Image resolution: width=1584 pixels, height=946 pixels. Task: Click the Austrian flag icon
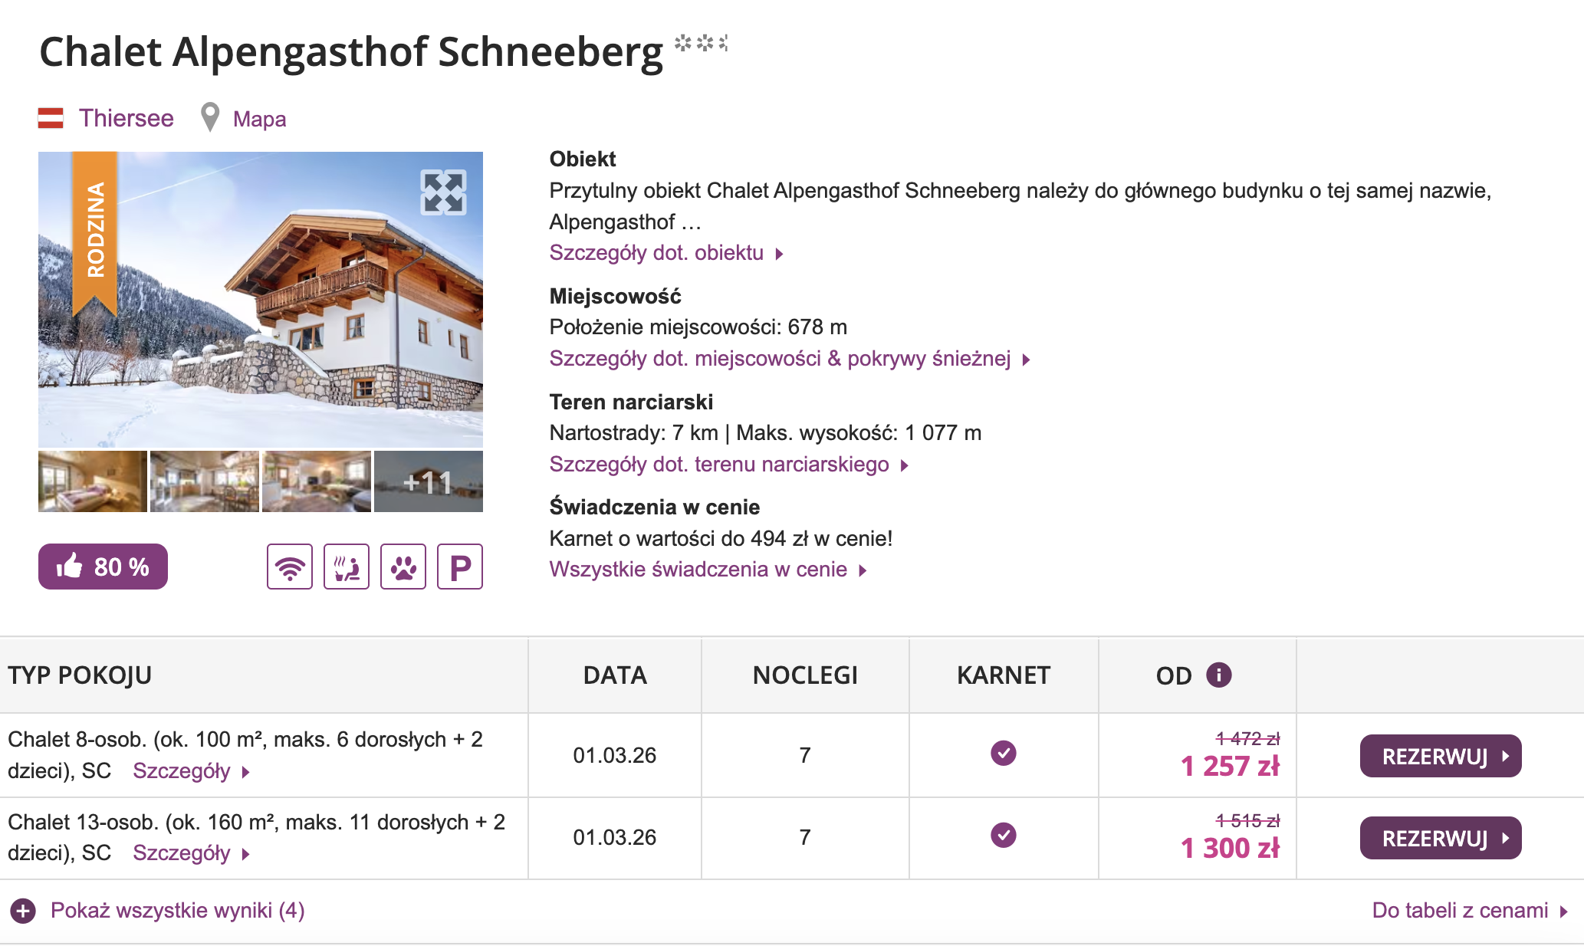click(x=51, y=118)
